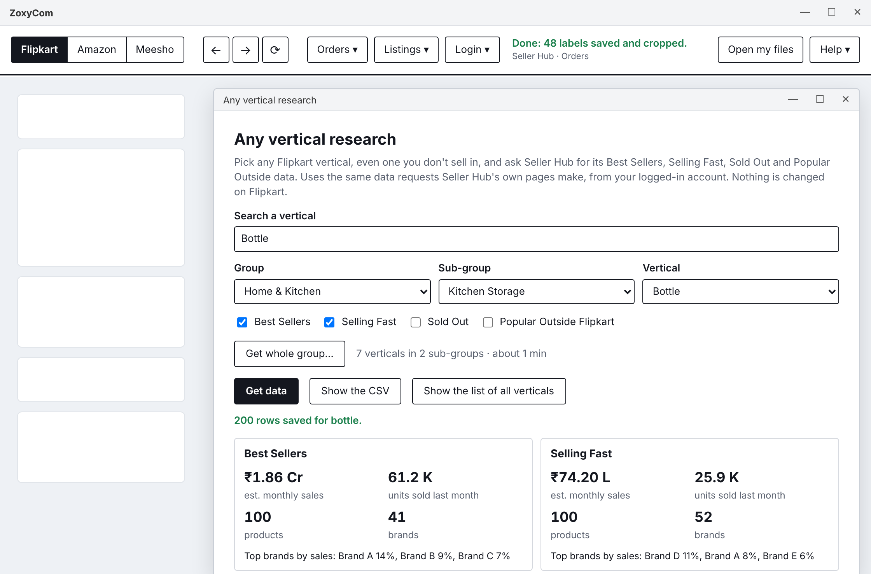The width and height of the screenshot is (871, 574).
Task: Click the ₹74.20 L Selling Fast sales value
Action: 580,477
